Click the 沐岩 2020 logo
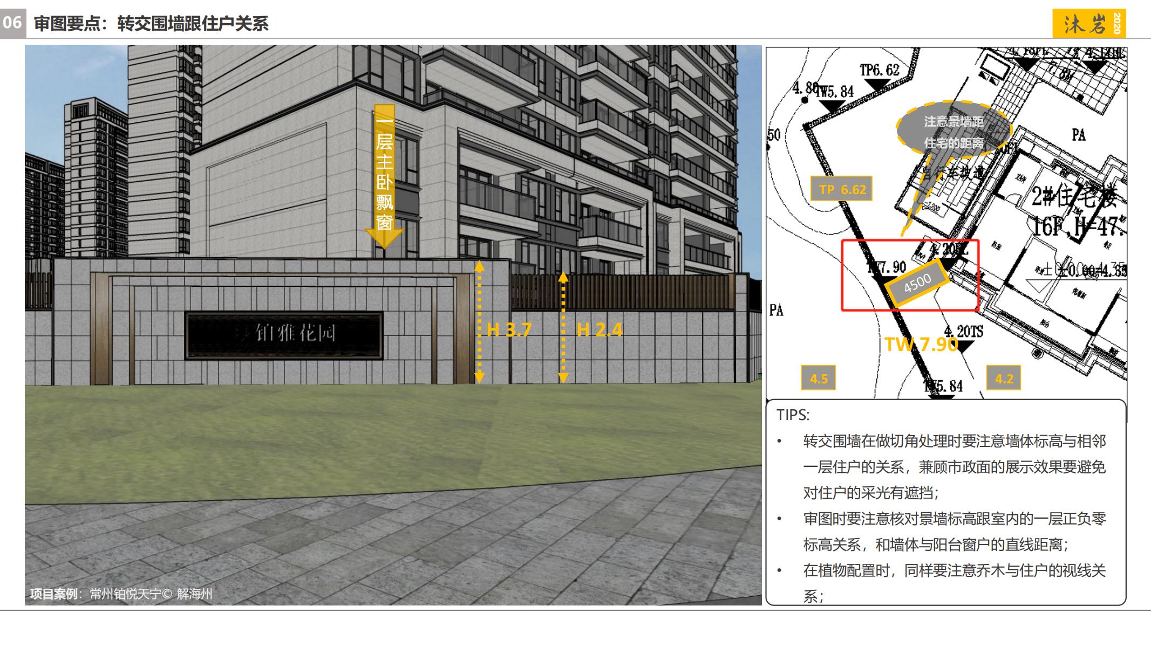This screenshot has width=1151, height=647. [1088, 24]
